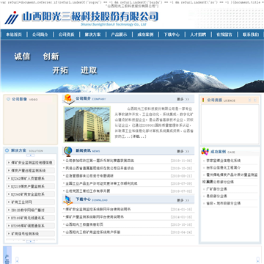Open the download item dated 2012-04-24
The image size is (264, 264).
coord(93,232)
